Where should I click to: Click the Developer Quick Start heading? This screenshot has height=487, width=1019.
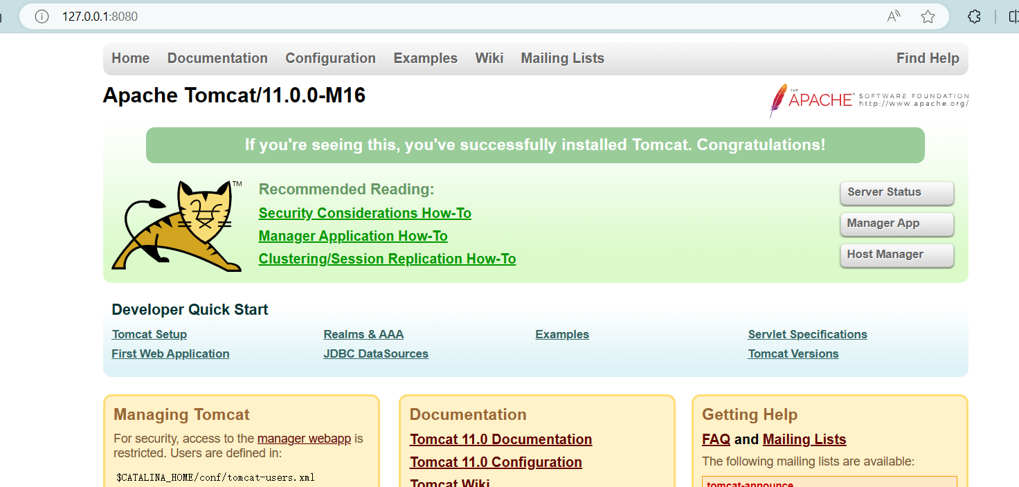click(x=190, y=309)
